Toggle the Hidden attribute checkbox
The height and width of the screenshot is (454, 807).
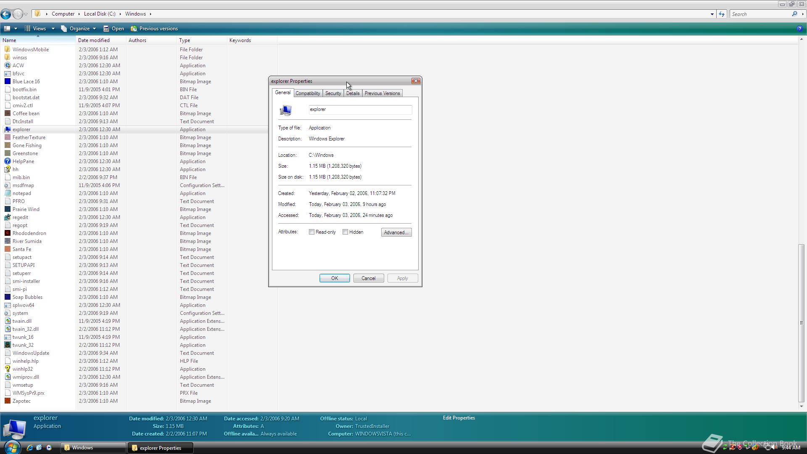tap(345, 232)
